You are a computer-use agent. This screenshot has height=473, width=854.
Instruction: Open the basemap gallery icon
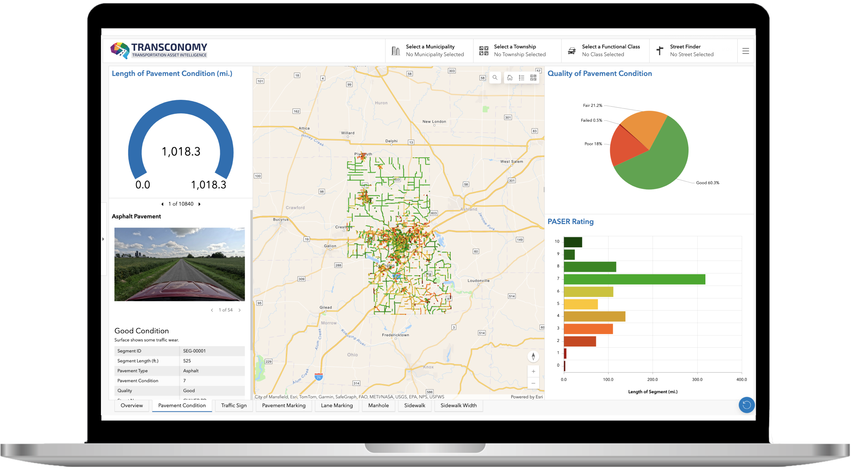(x=533, y=77)
